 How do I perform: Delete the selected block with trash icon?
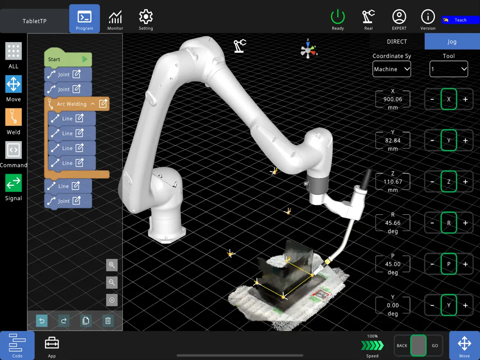(x=108, y=321)
